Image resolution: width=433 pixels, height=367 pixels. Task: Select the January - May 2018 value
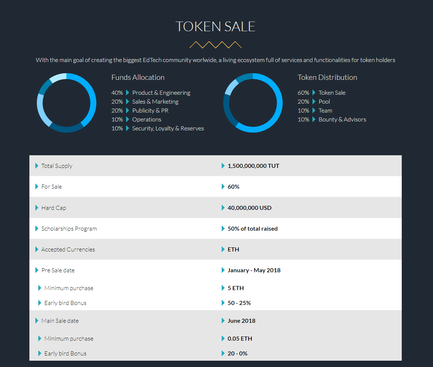point(254,270)
